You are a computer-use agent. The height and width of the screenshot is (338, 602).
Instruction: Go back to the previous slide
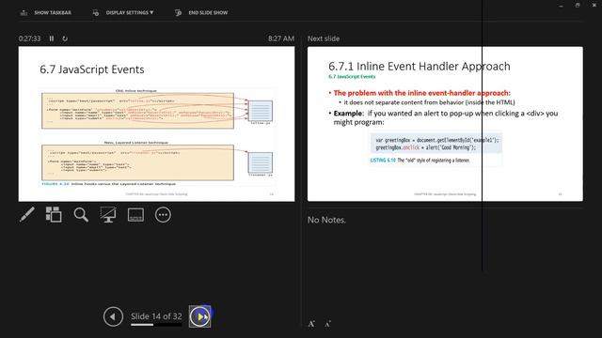pyautogui.click(x=113, y=316)
